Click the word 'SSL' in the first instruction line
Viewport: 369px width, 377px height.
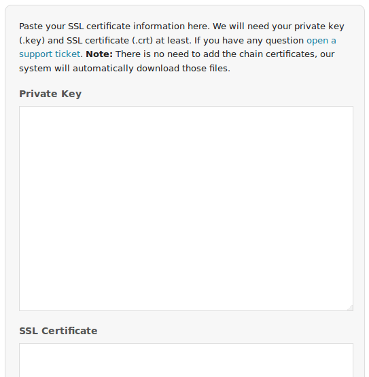(76, 26)
